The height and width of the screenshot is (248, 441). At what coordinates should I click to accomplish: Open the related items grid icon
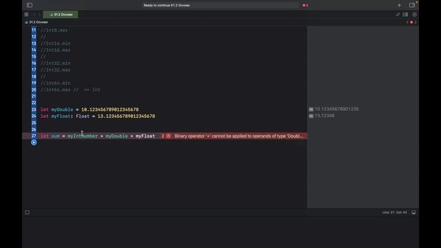coord(26,14)
